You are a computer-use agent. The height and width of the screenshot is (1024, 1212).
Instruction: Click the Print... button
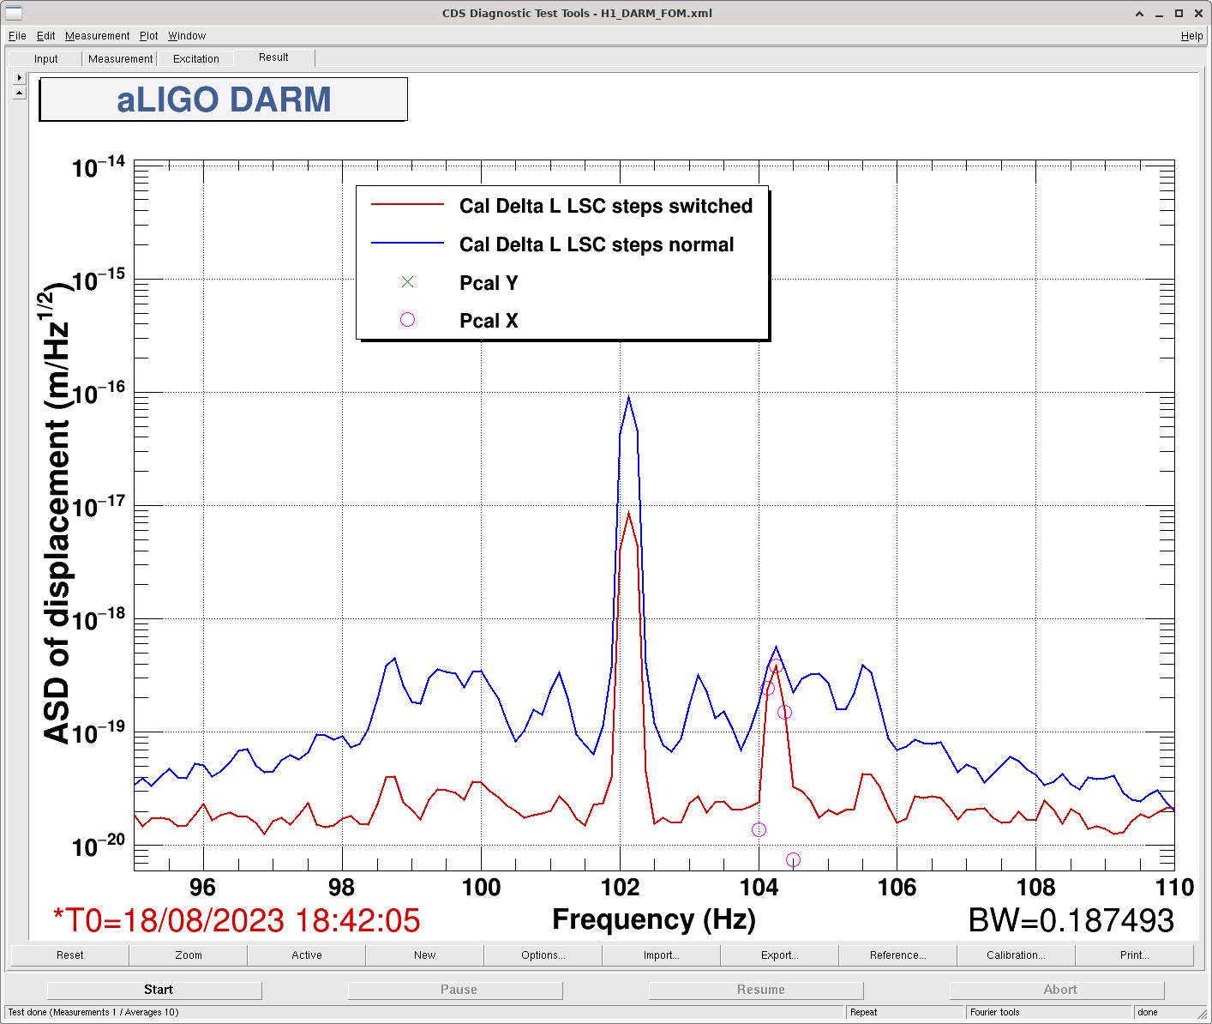[x=1135, y=955]
